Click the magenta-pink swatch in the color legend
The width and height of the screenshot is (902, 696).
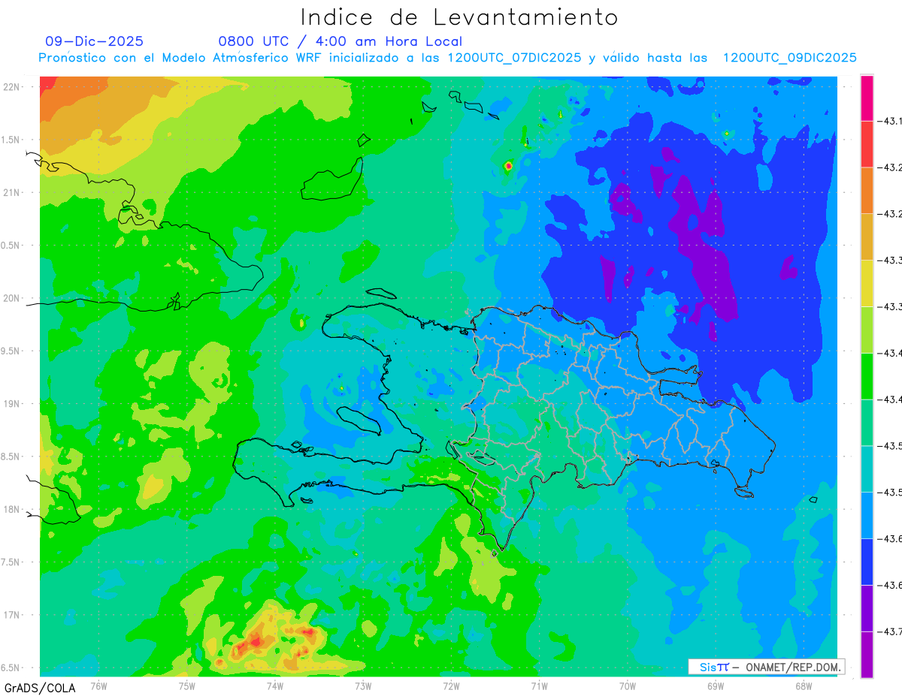click(867, 98)
